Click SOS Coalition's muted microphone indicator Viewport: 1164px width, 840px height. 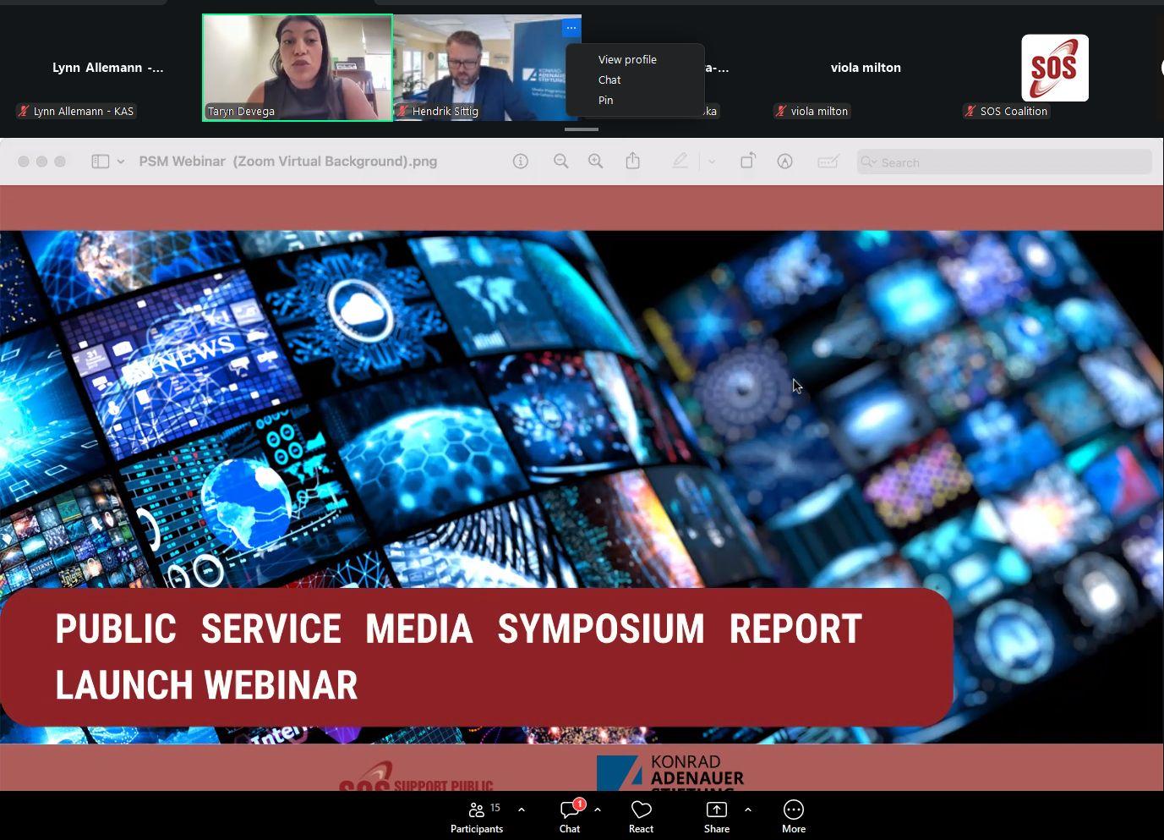970,111
